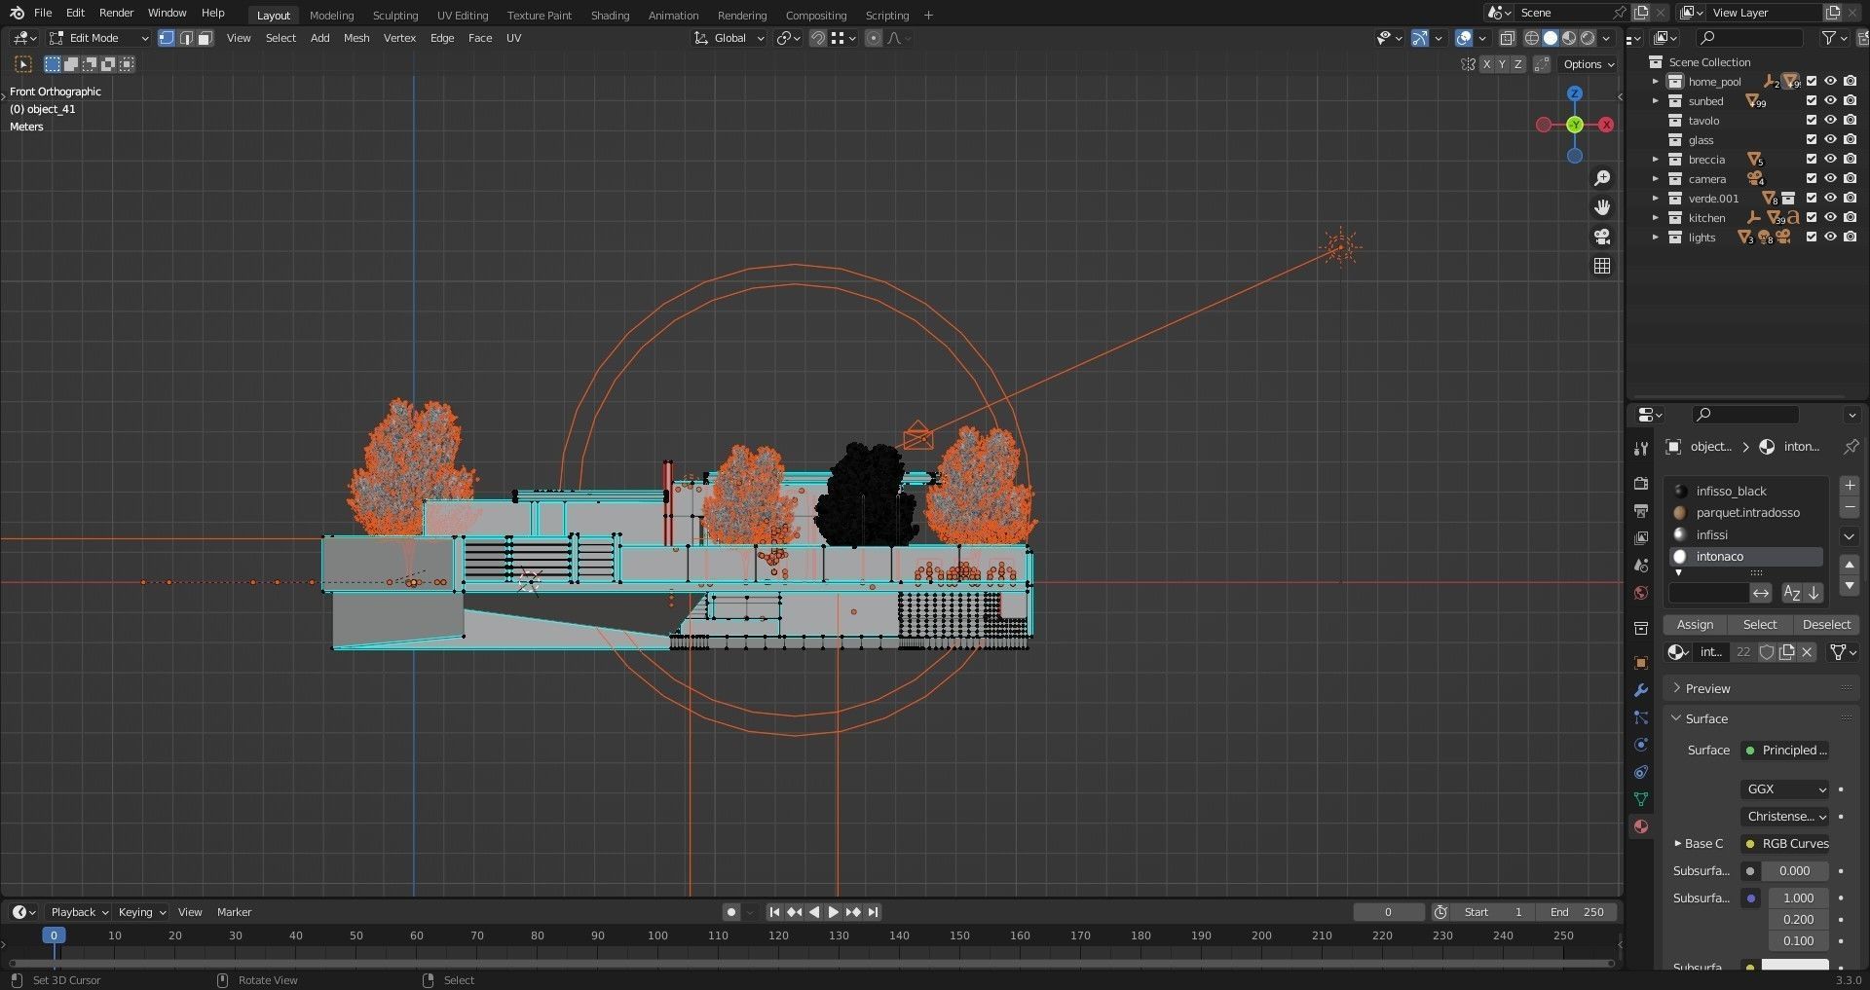The image size is (1870, 990).
Task: Open UV menu in viewport header
Action: pos(513,38)
